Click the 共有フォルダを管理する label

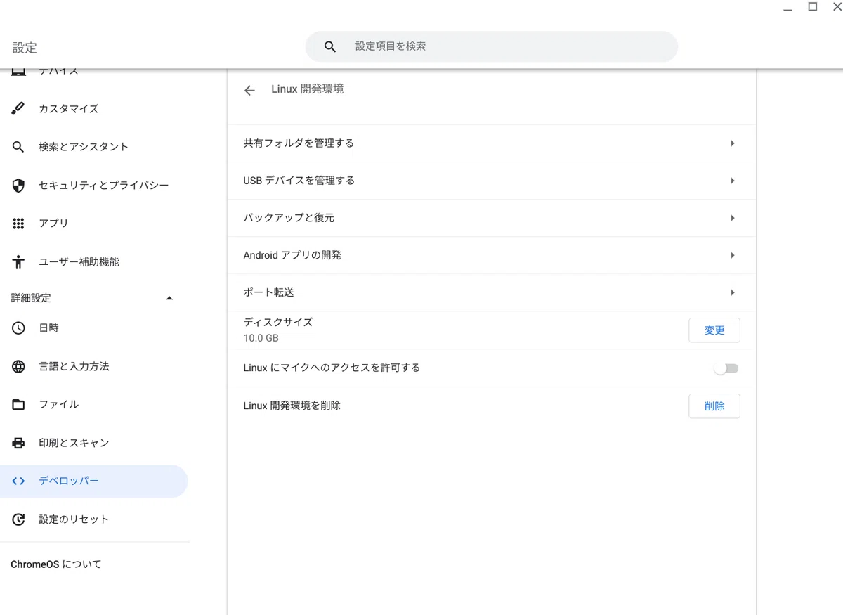(x=299, y=143)
